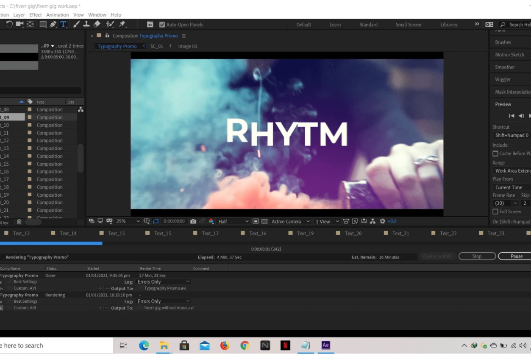
Task: Click the Take Snapshot camera icon
Action: point(193,221)
